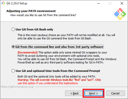Image resolution: width=128 pixels, height=99 pixels.
Task: Choose "Use Git and optional Unix tools" option
Action: click(13, 71)
